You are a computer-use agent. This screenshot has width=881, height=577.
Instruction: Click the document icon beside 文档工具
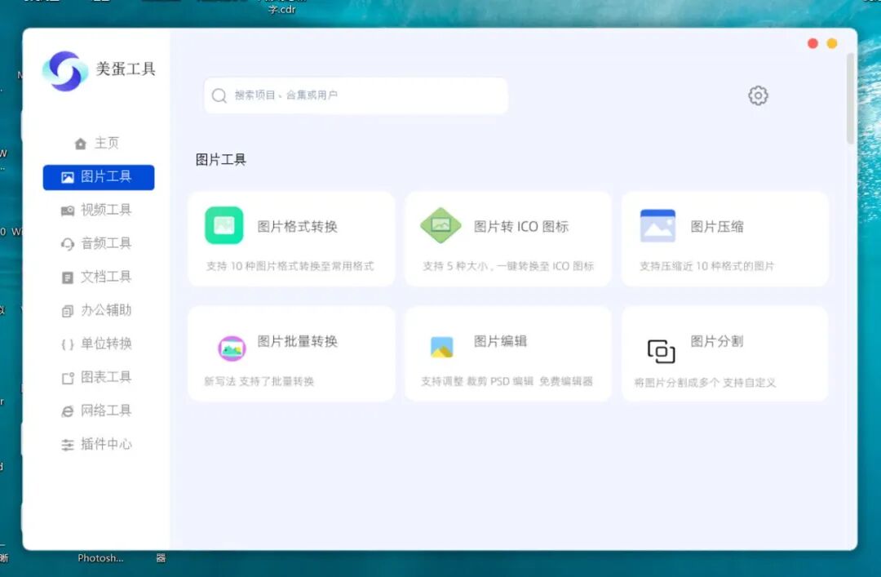pos(68,277)
